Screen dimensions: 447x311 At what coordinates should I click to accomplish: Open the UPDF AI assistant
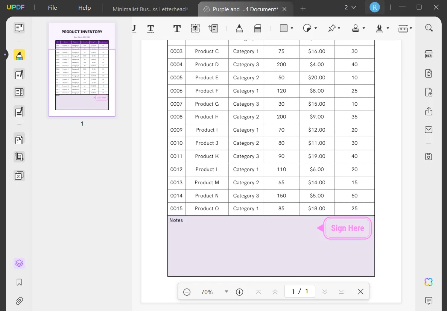click(429, 282)
